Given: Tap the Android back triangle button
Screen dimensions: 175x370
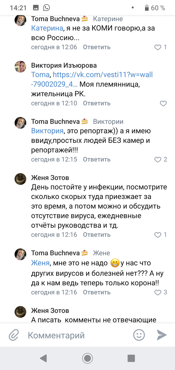Looking at the screenshot, I should pyautogui.click(x=43, y=358).
